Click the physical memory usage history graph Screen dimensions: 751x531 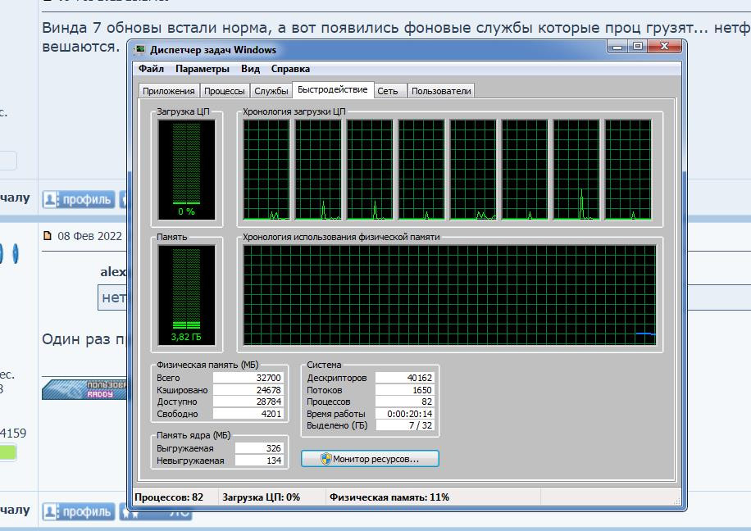coord(449,296)
